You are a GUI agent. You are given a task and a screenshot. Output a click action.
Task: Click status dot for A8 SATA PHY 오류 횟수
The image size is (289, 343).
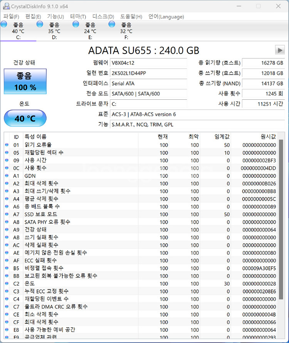click(x=7, y=222)
